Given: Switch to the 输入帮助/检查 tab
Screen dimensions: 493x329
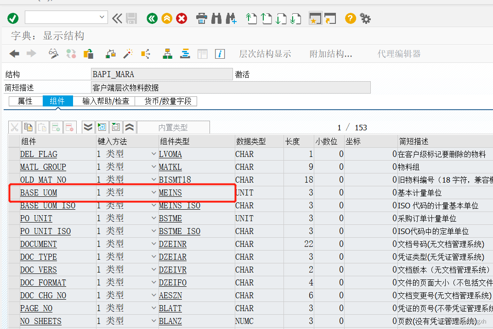Looking at the screenshot, I should pyautogui.click(x=106, y=101).
